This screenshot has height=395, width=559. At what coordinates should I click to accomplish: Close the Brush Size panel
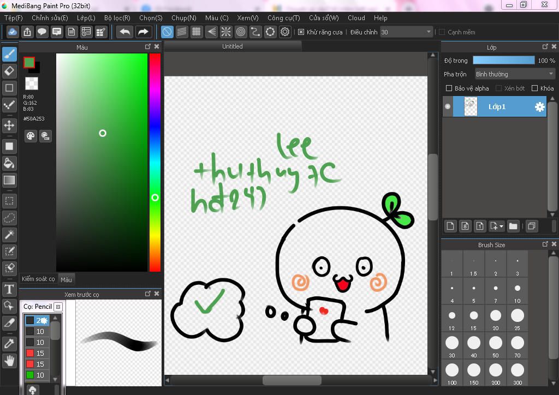coord(554,244)
